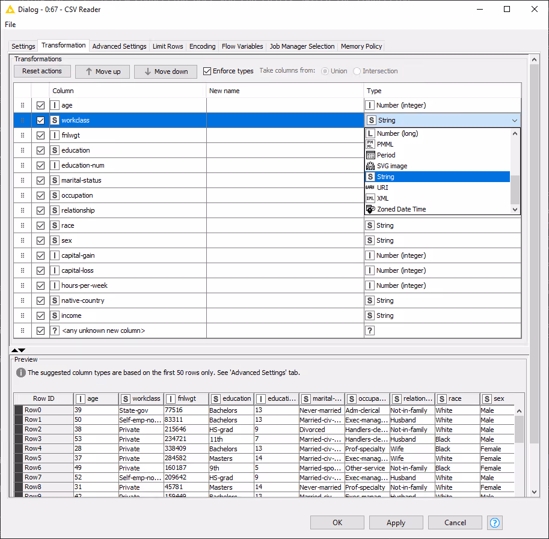Click the unknown type icon for any unknown column

54,330
